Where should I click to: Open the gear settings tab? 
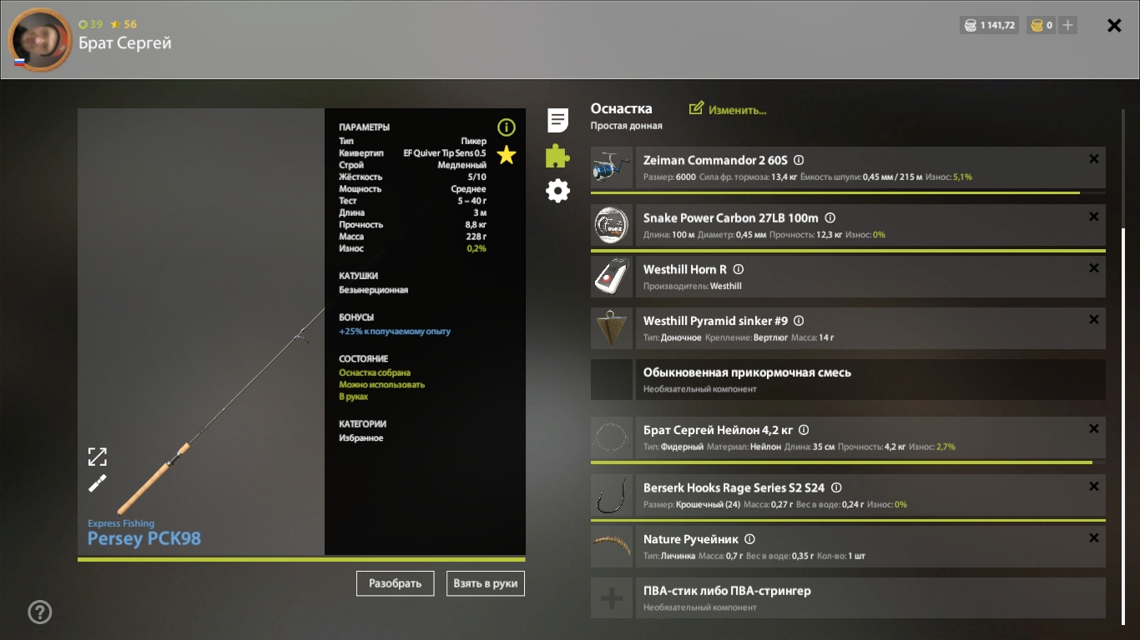[x=557, y=192]
